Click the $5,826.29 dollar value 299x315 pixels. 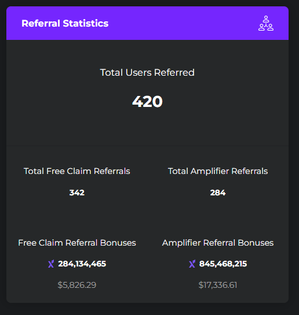tap(77, 285)
